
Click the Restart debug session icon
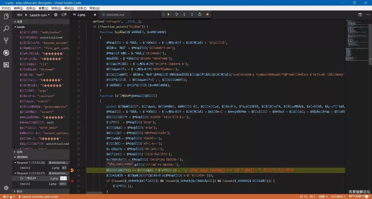[x=200, y=14]
